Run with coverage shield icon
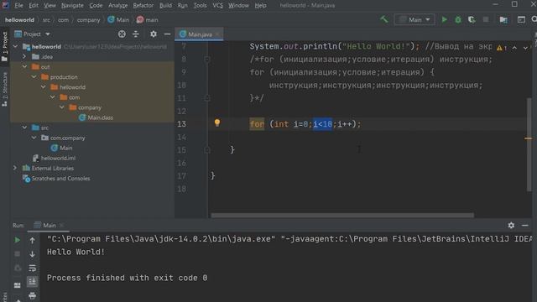This screenshot has height=302, width=537. (x=472, y=19)
